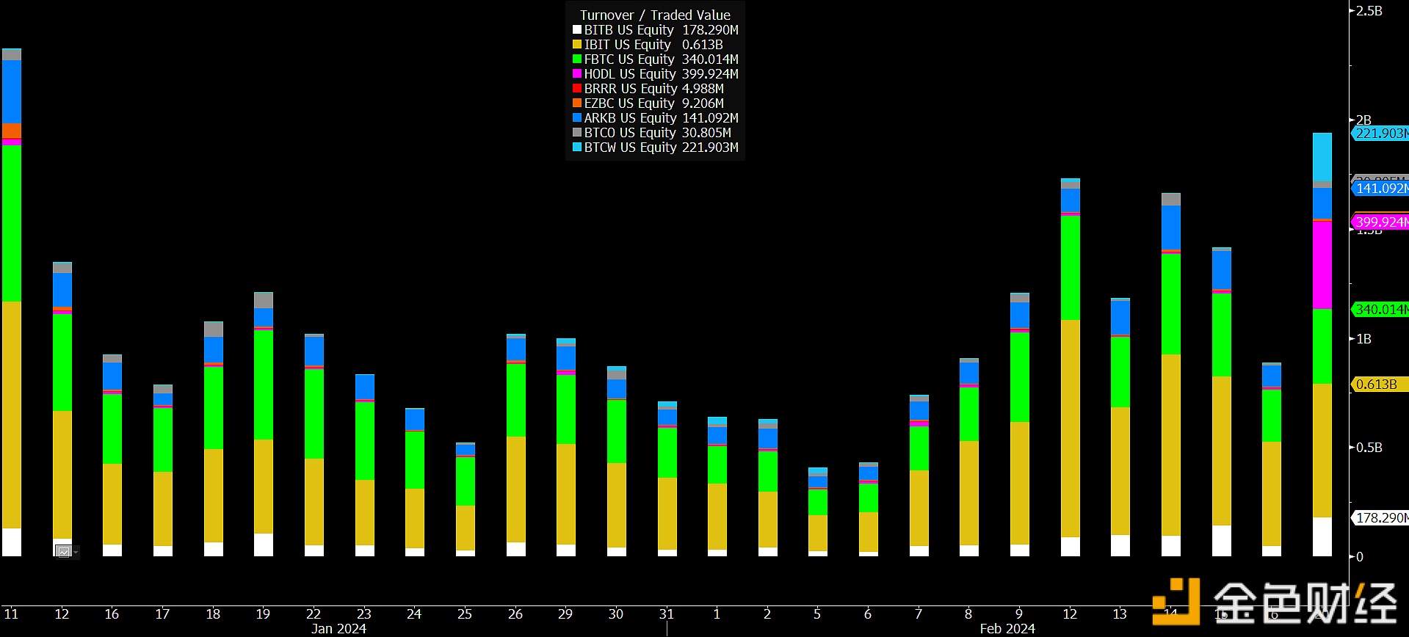Select the 'BRRR US Equity' legend label

(x=631, y=89)
